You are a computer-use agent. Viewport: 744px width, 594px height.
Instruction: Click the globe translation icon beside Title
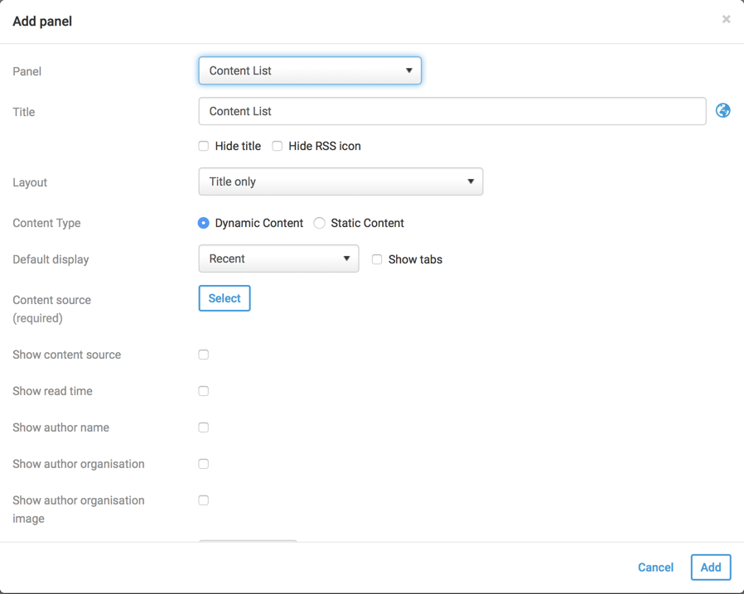coord(722,111)
